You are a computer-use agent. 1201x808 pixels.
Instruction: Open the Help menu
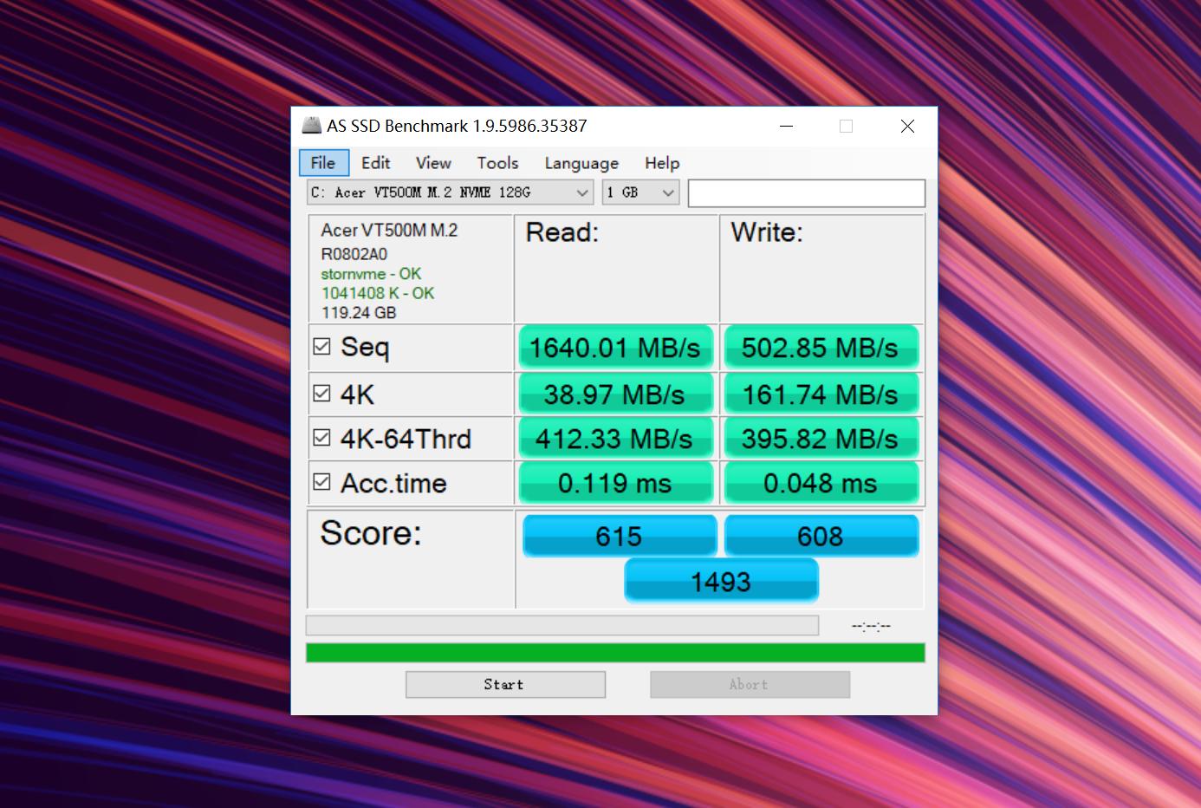(662, 163)
